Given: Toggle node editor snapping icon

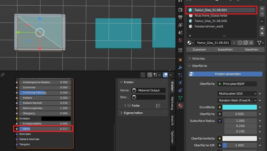Looking at the screenshot, I should (150, 75).
